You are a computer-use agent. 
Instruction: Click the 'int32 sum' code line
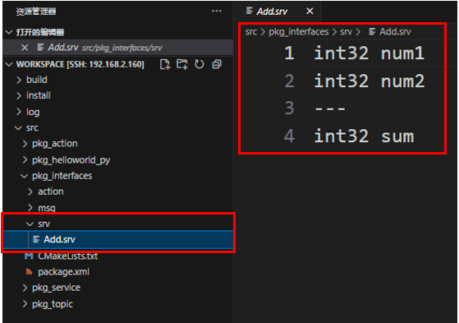364,136
